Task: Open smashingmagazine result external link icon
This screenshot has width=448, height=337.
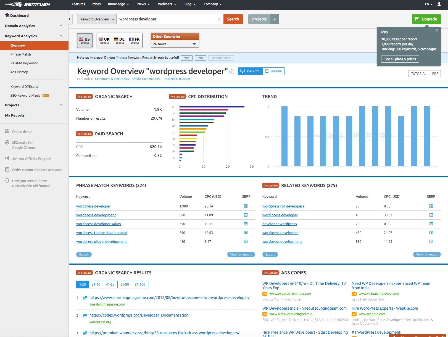Action: 85,298
